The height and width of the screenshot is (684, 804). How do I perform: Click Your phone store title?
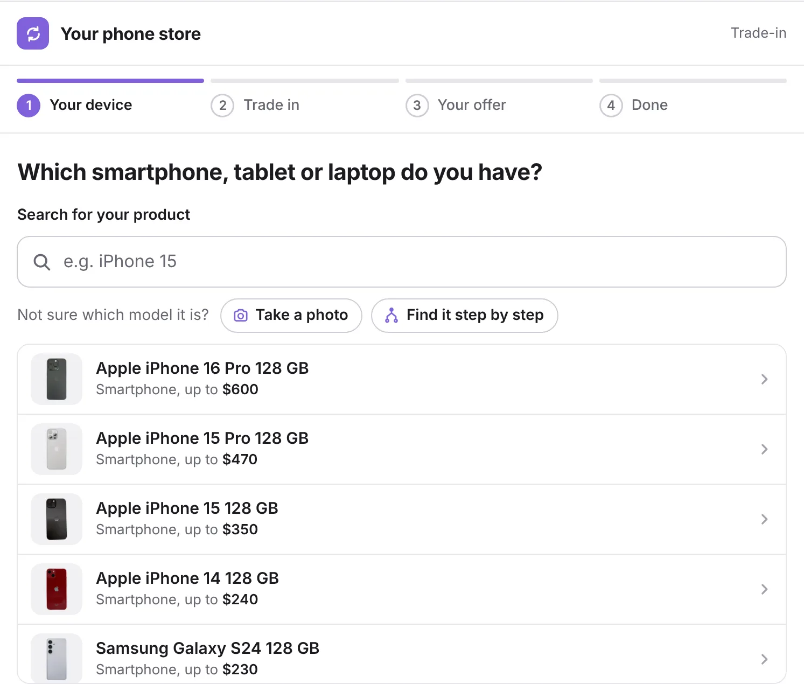pyautogui.click(x=131, y=34)
